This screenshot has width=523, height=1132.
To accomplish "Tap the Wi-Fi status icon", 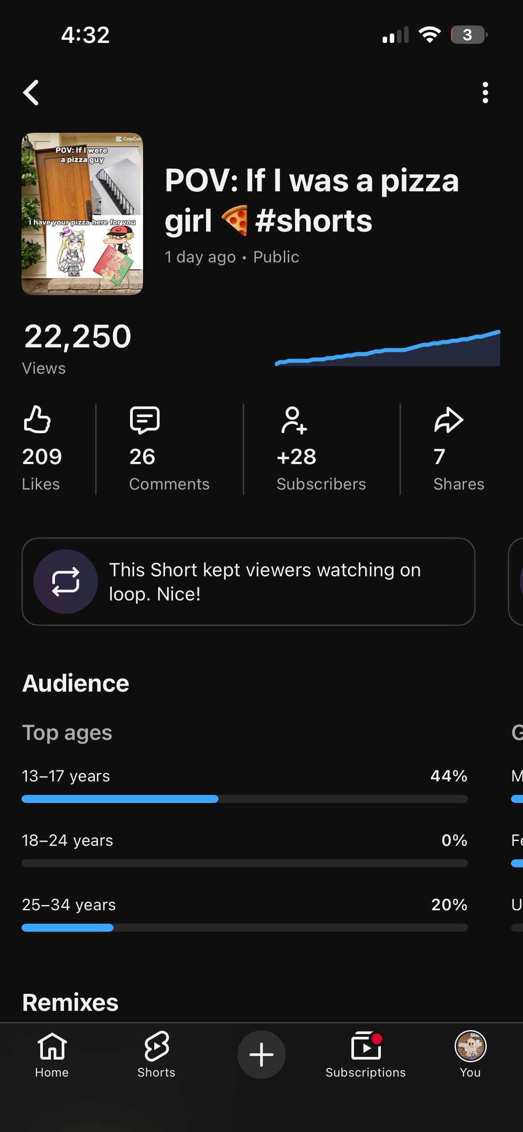I will point(430,35).
